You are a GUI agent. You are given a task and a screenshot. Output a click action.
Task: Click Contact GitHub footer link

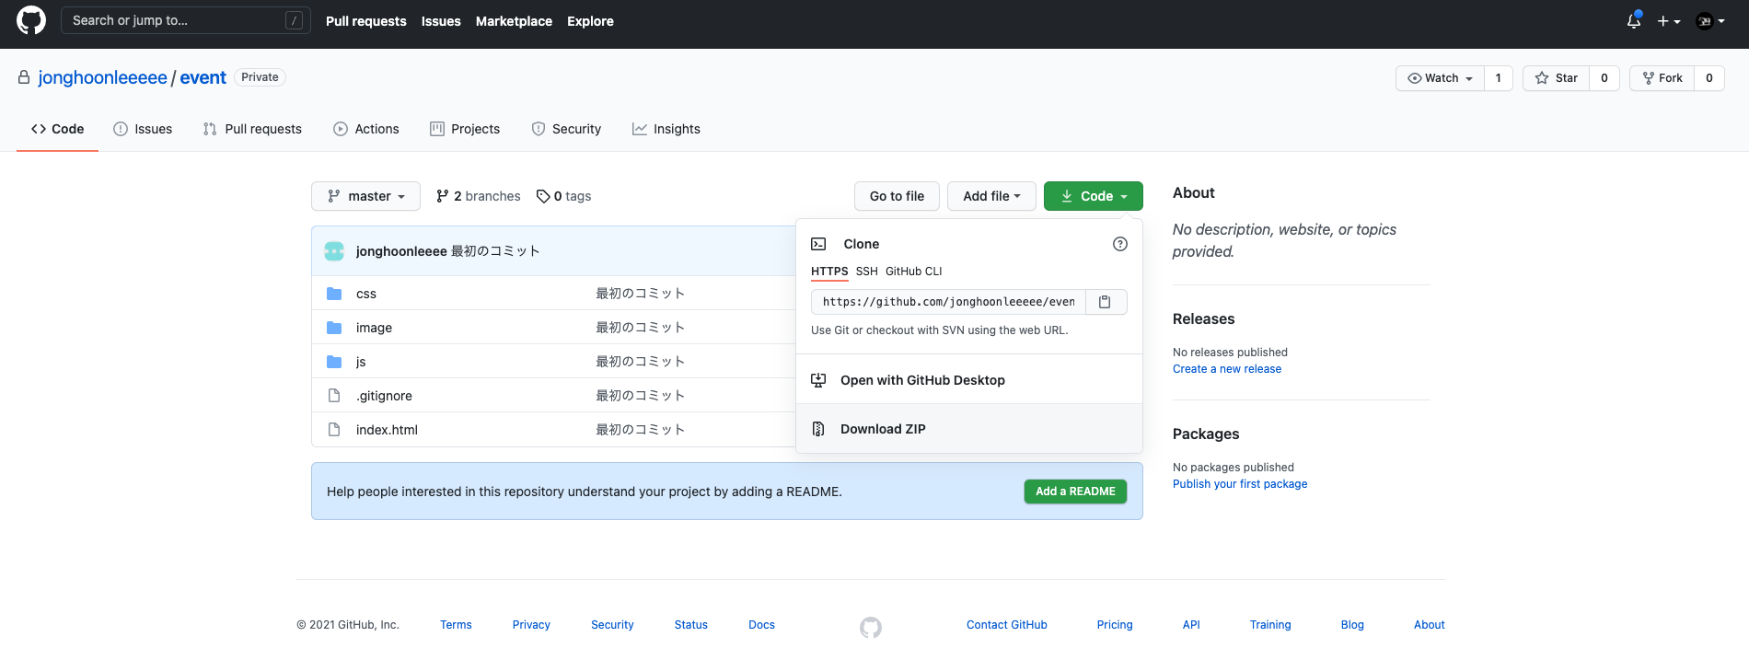(1007, 625)
